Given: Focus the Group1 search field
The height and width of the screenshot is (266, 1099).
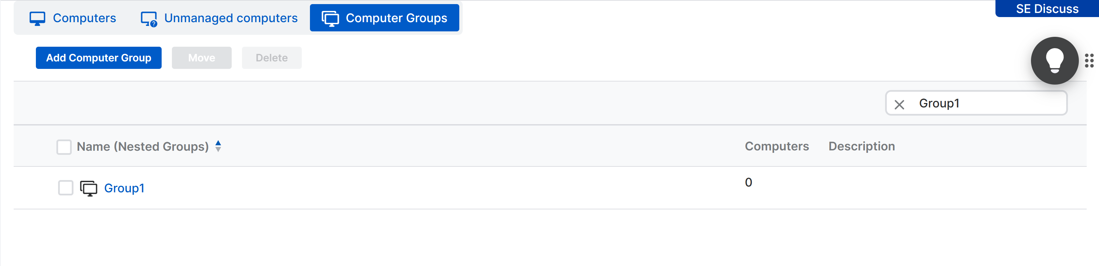Looking at the screenshot, I should coord(976,103).
